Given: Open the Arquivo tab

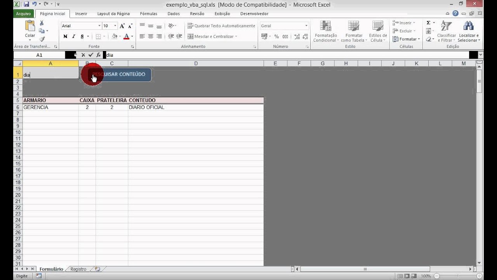Looking at the screenshot, I should 23,14.
